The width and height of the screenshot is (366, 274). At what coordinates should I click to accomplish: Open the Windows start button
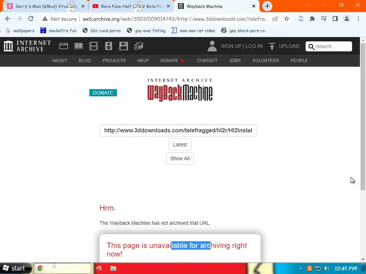[16, 268]
